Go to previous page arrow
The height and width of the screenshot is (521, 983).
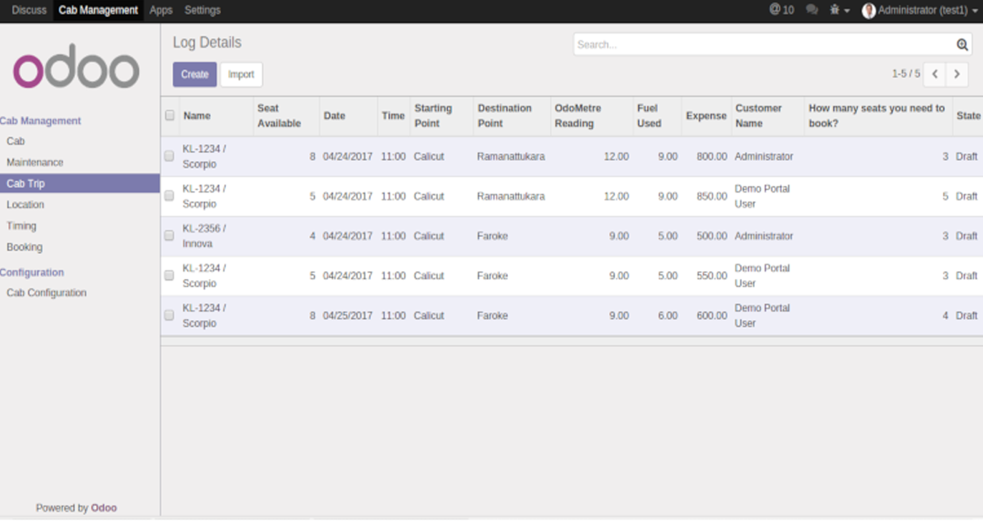coord(934,74)
